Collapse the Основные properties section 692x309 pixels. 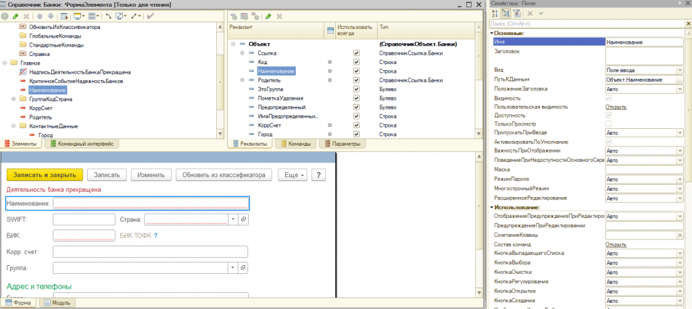coord(492,33)
